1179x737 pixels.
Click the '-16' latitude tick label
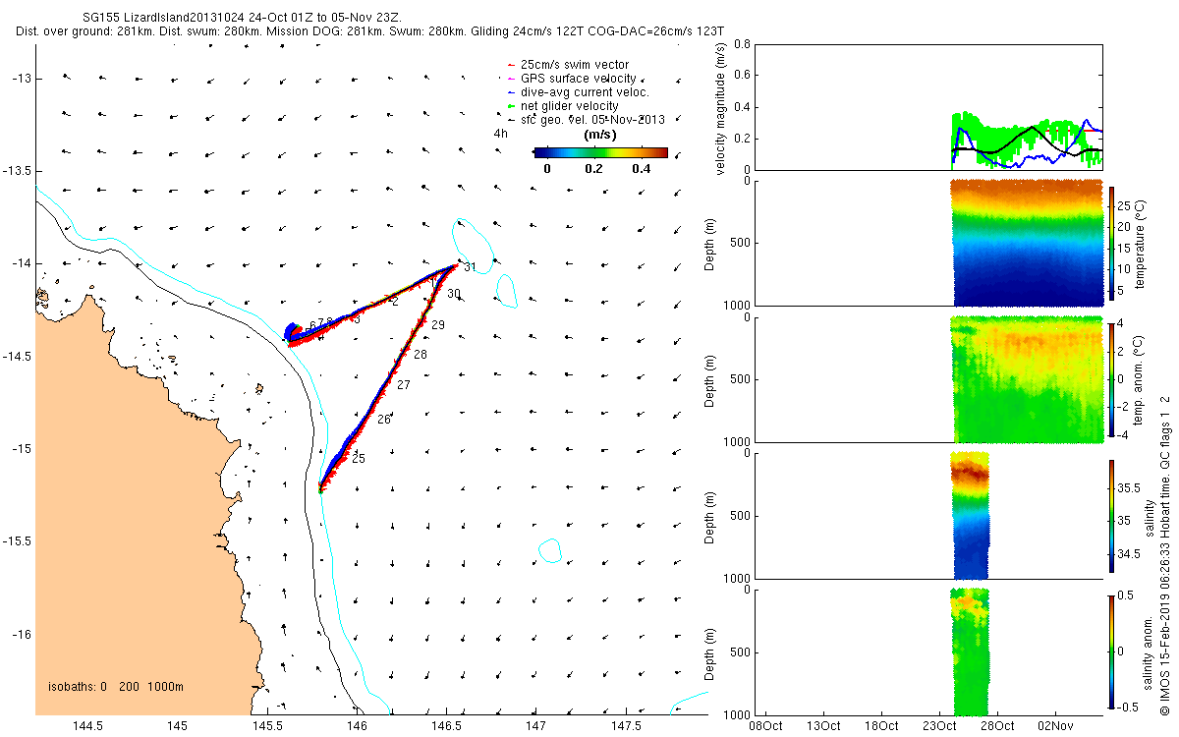20,634
